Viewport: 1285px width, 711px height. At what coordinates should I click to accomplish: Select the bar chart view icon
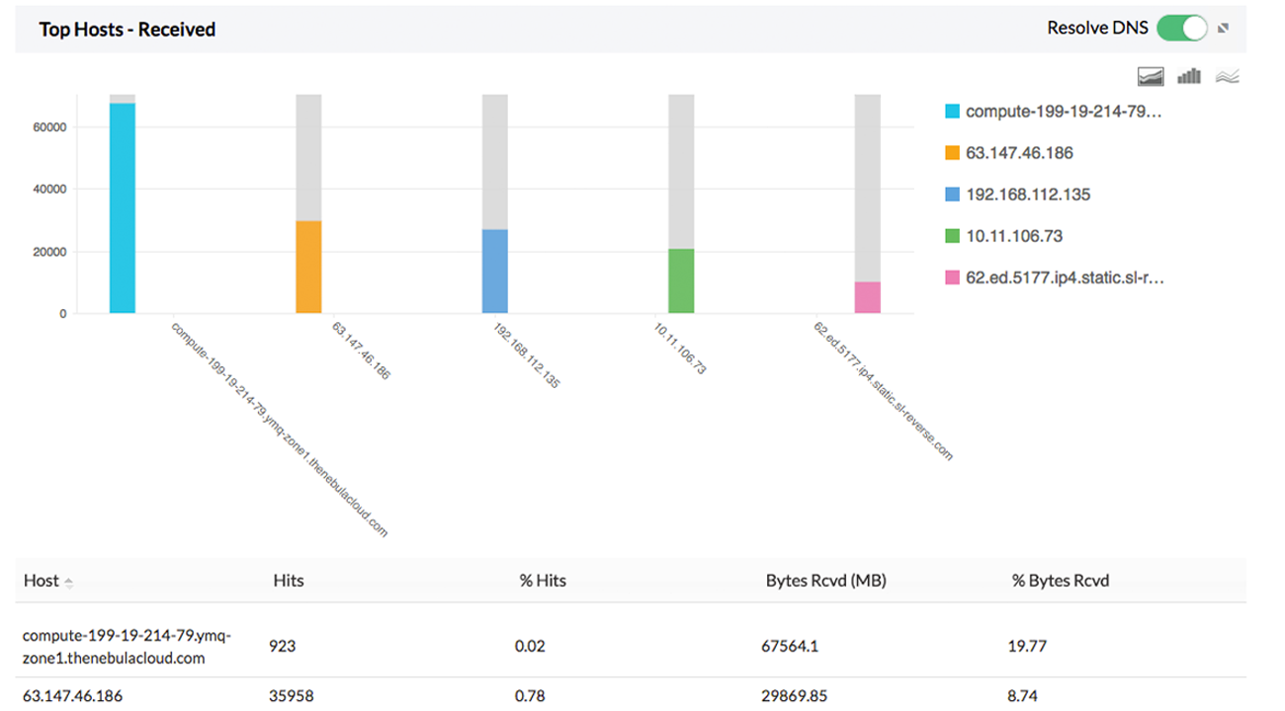click(x=1189, y=75)
